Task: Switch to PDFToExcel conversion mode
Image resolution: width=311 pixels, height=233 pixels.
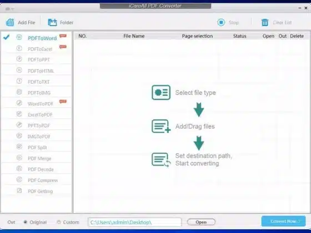Action: 40,49
